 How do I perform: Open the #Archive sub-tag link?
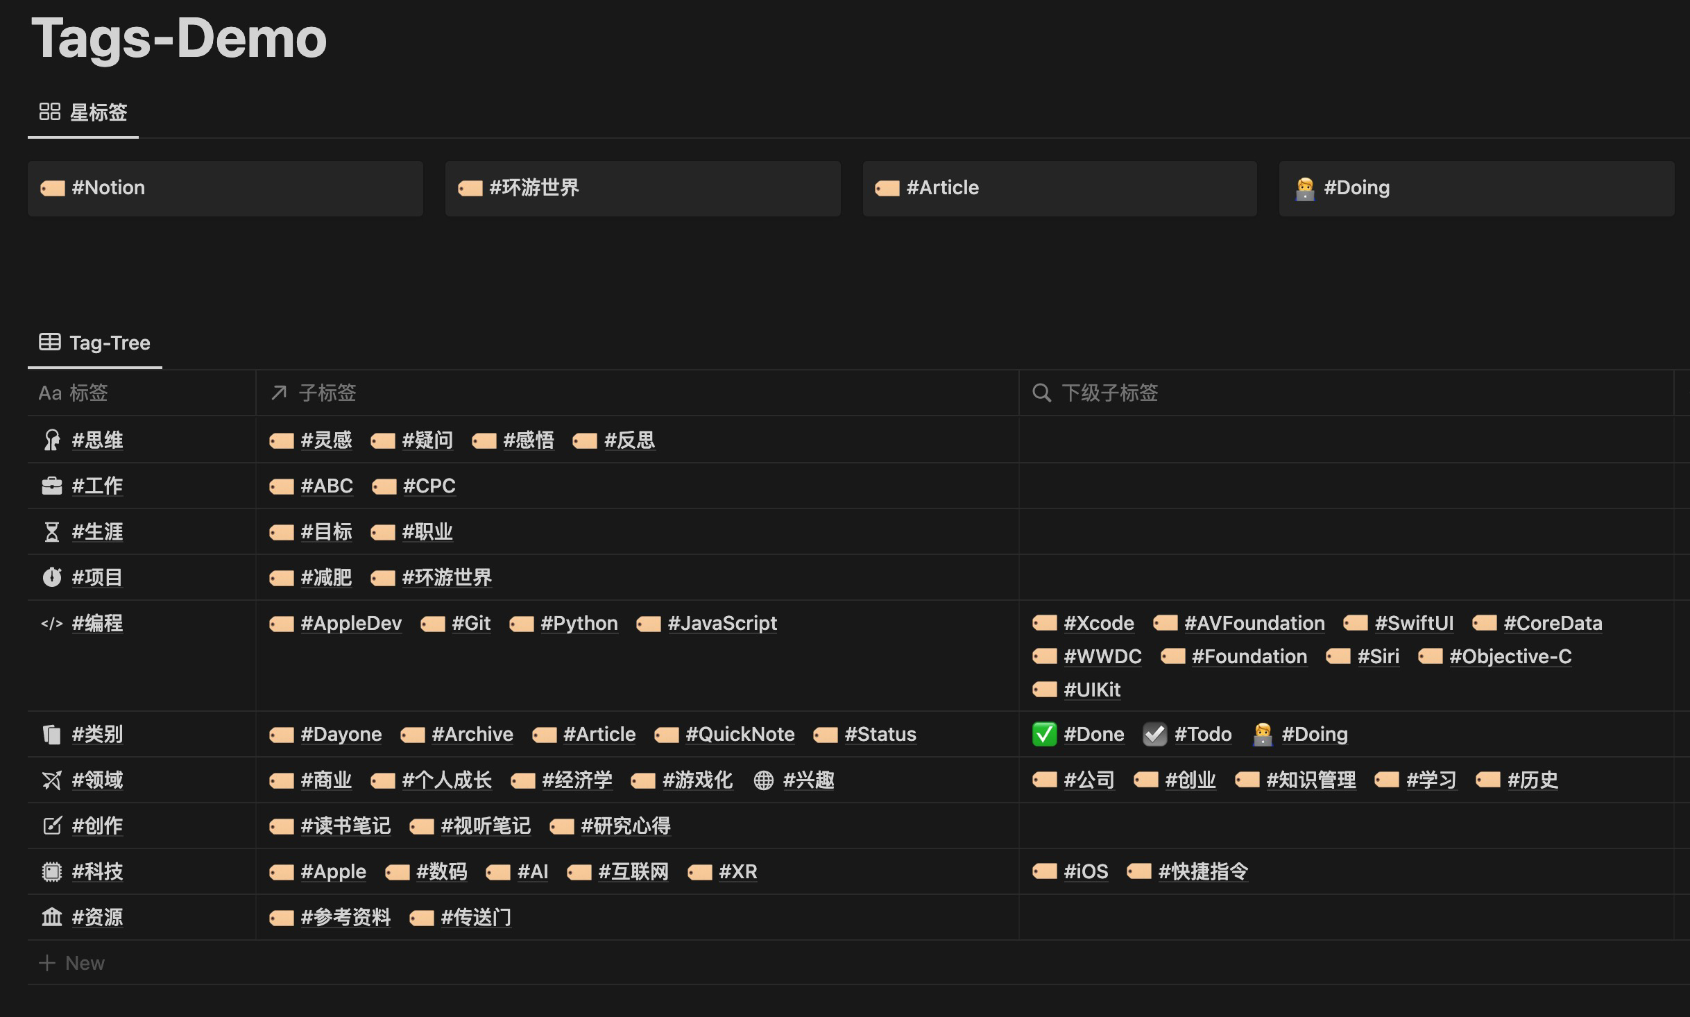tap(472, 734)
